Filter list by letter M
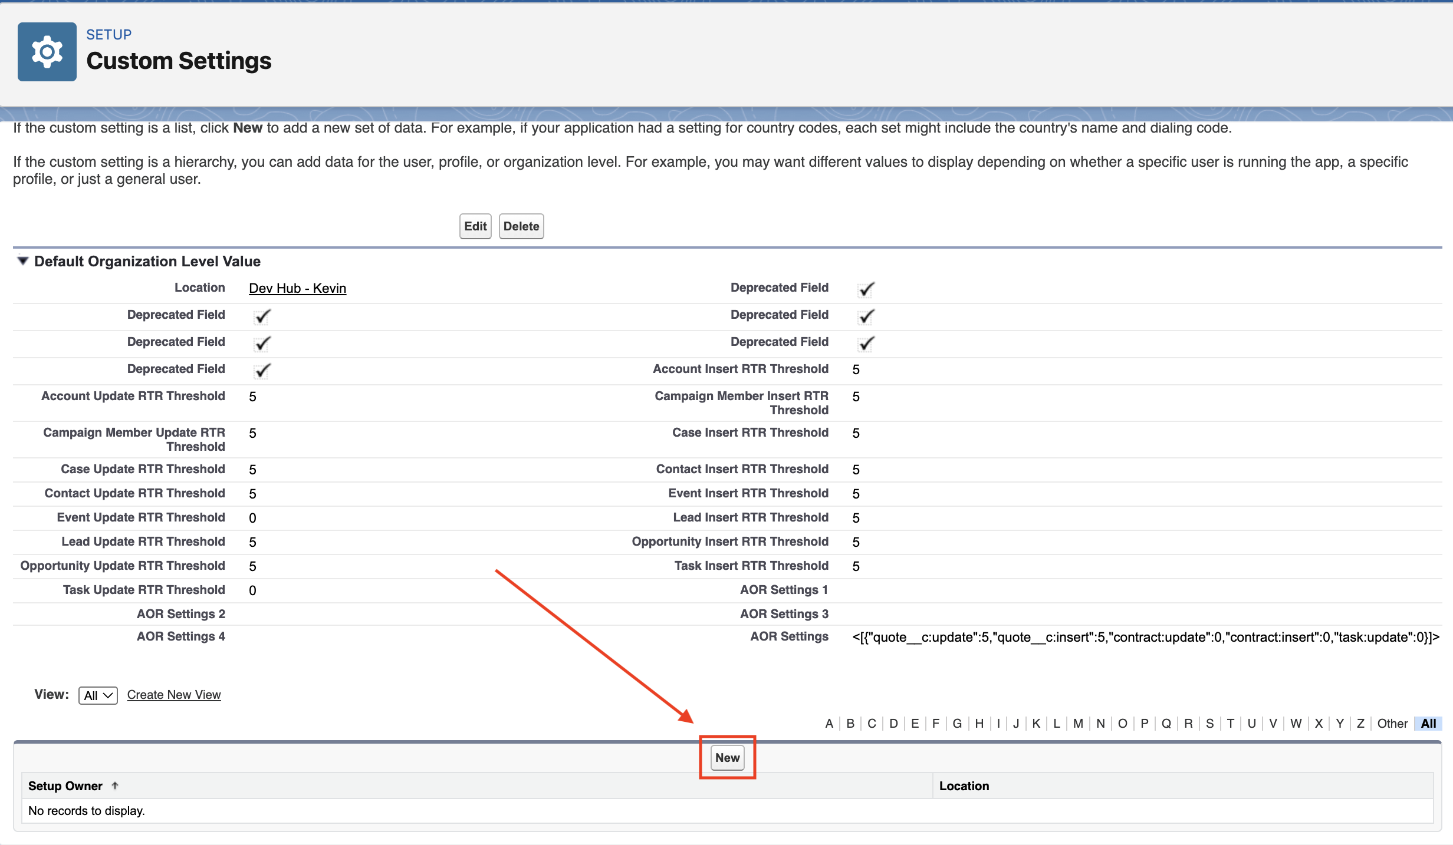This screenshot has height=845, width=1453. pos(1077,724)
